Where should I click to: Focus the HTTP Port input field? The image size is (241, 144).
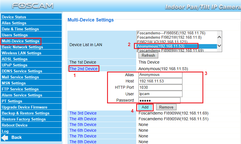[160, 87]
